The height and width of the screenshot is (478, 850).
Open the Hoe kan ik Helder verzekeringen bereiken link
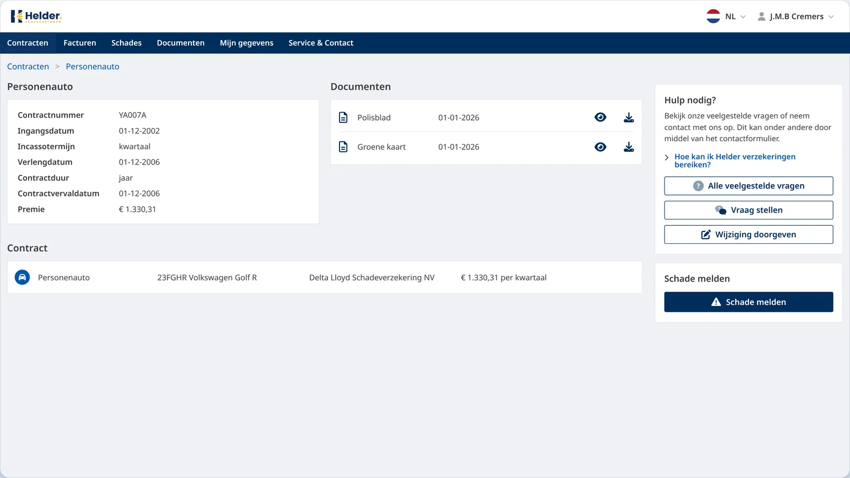click(735, 160)
